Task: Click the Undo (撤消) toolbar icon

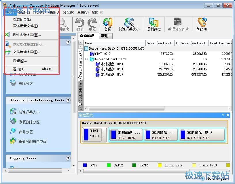Action: 80,24
